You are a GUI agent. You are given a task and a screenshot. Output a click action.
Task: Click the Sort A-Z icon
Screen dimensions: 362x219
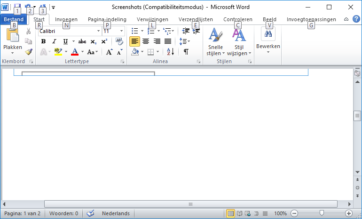pyautogui.click(x=170, y=52)
